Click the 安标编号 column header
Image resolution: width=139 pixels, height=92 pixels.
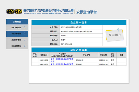pos(44,55)
